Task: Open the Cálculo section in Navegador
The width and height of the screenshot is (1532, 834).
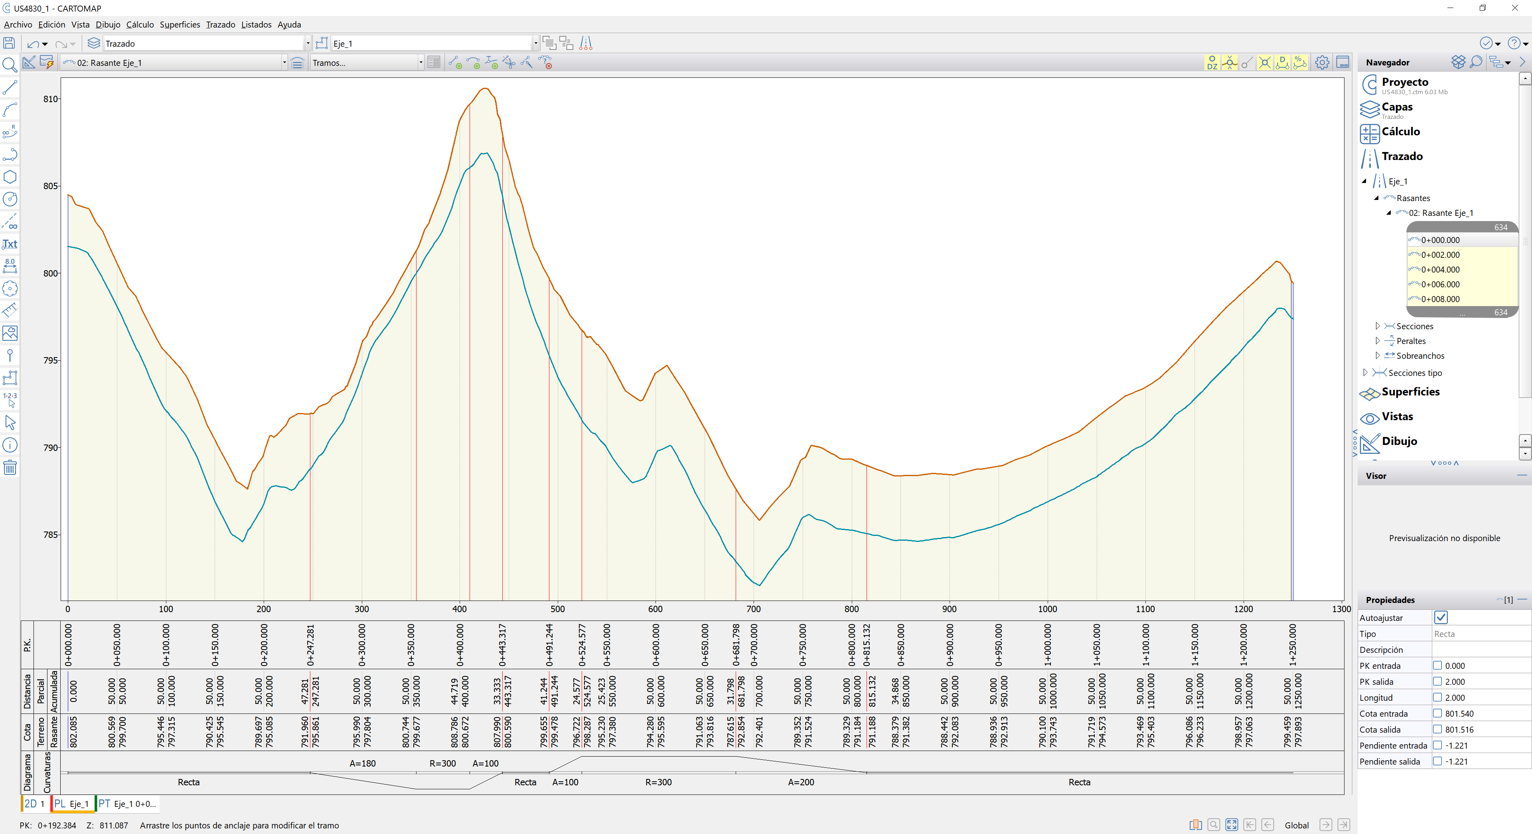Action: (1400, 131)
